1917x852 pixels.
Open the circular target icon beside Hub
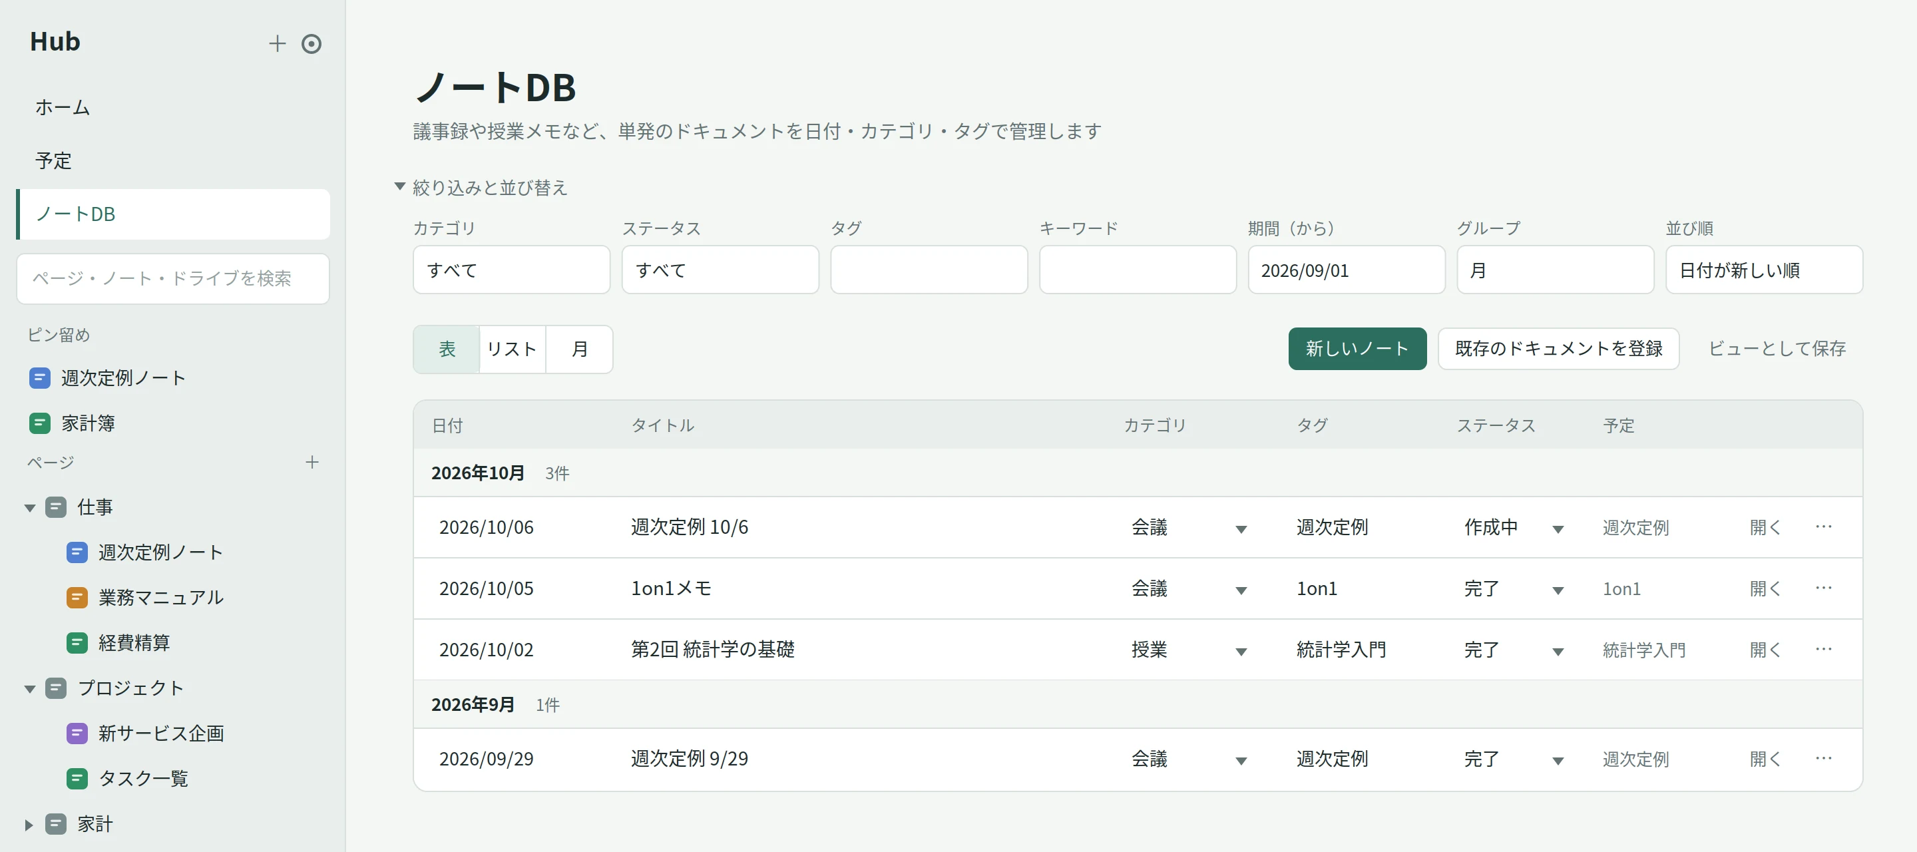pyautogui.click(x=311, y=43)
